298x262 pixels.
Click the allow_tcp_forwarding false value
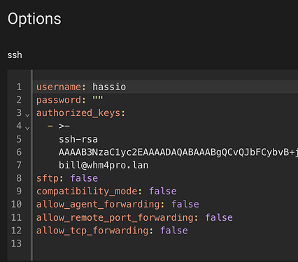(x=174, y=231)
